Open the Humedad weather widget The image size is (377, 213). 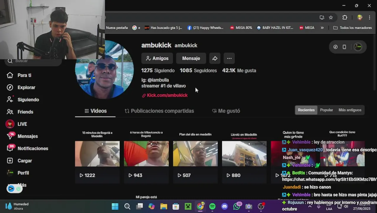pos(17,206)
